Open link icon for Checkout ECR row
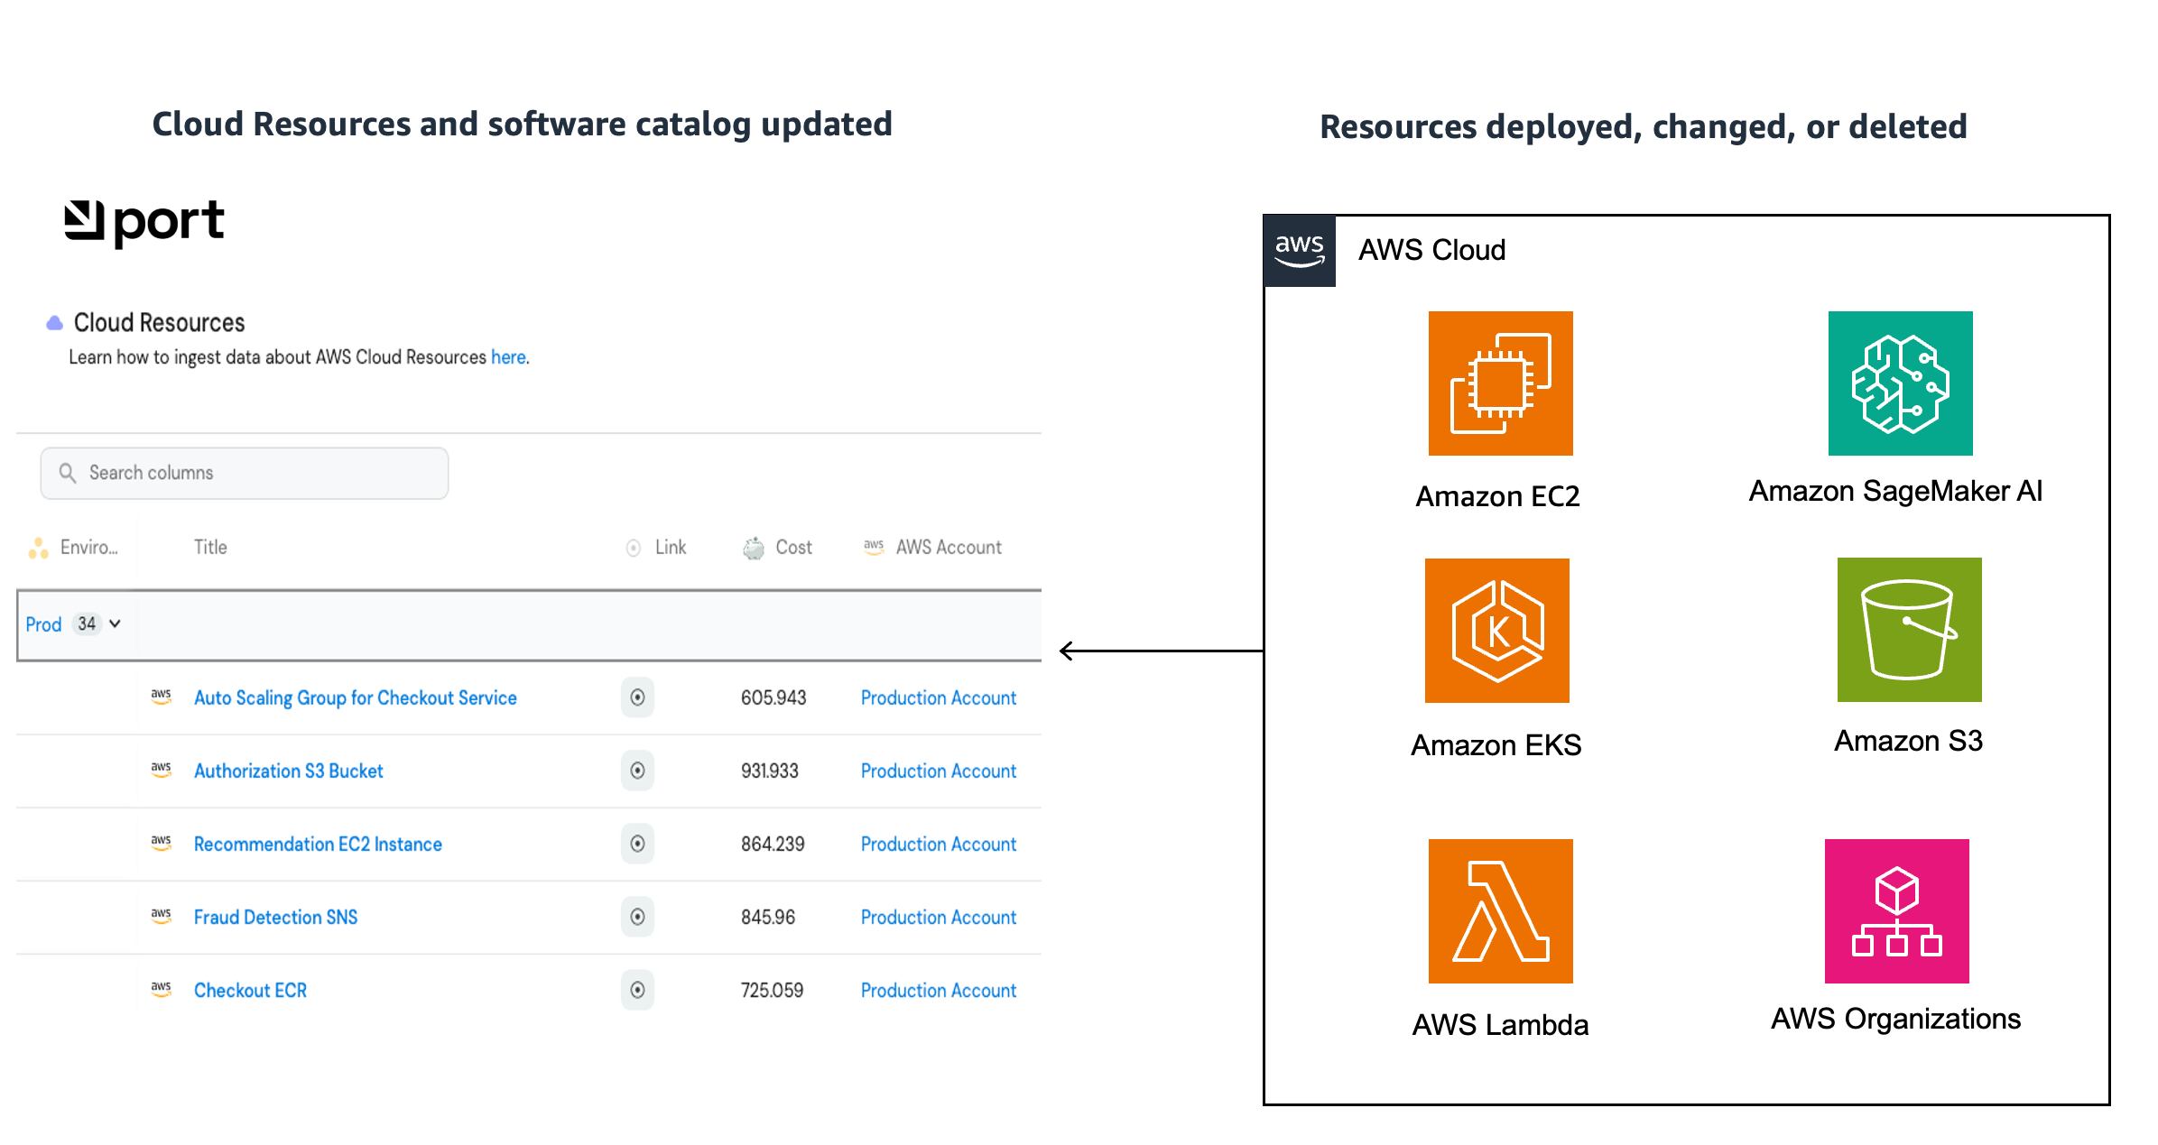 637,990
